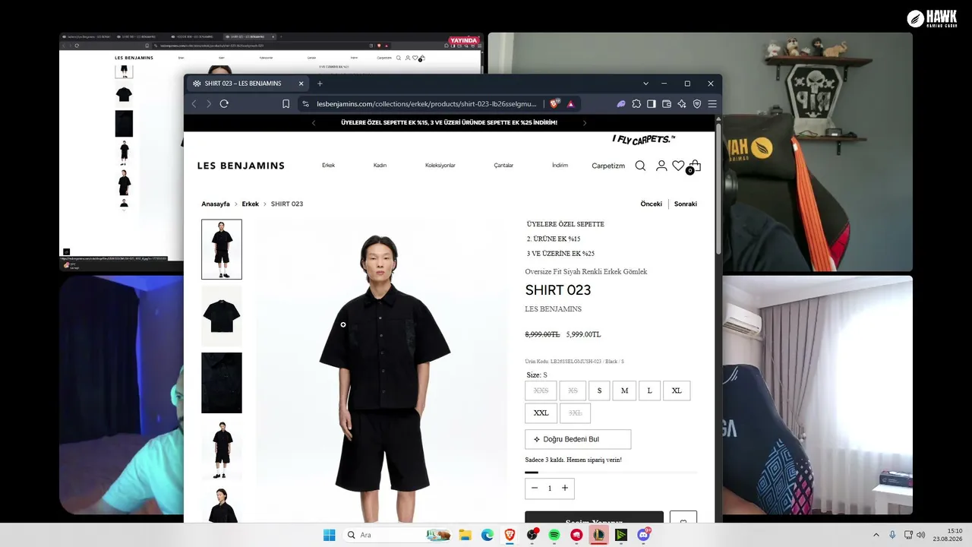
Task: Open Spotify from the taskbar
Action: pos(554,535)
